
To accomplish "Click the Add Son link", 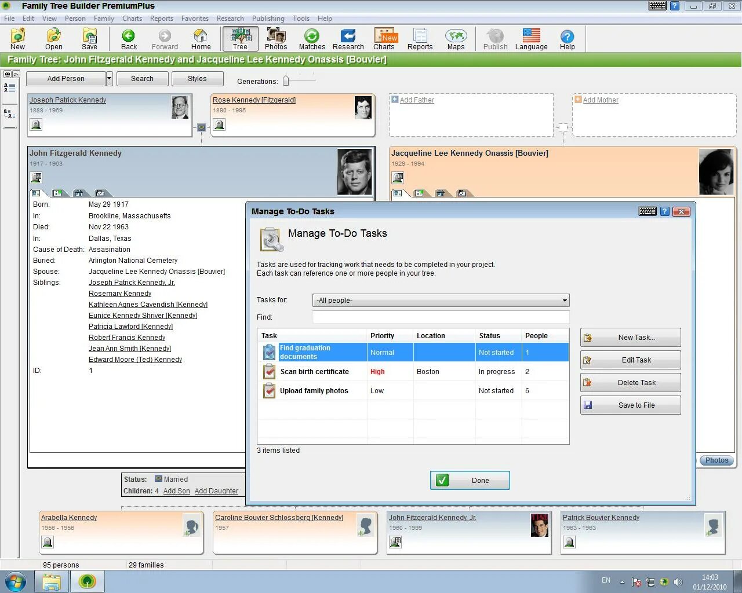I will coord(176,490).
